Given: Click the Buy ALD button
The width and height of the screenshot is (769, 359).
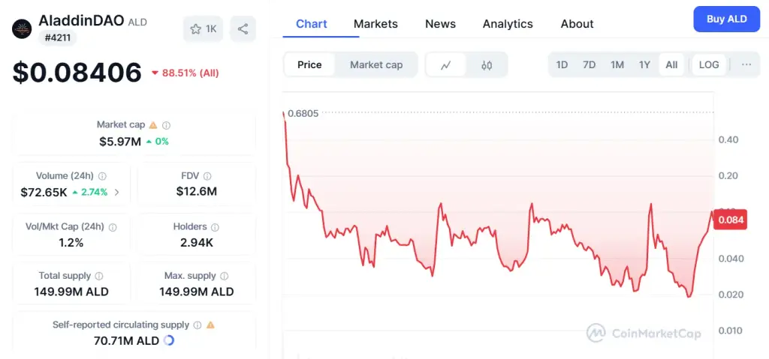Looking at the screenshot, I should [x=726, y=19].
